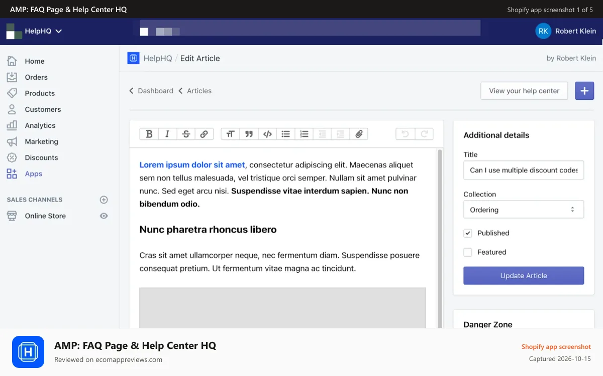The height and width of the screenshot is (376, 603).
Task: Click the HelpHQ app logo in breadcrumb
Action: pyautogui.click(x=133, y=58)
